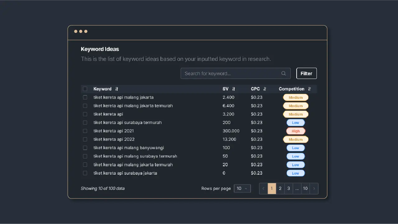Image resolution: width=398 pixels, height=224 pixels.
Task: Click Medium badge in 'tiket kereta api 2022' row
Action: [296, 139]
